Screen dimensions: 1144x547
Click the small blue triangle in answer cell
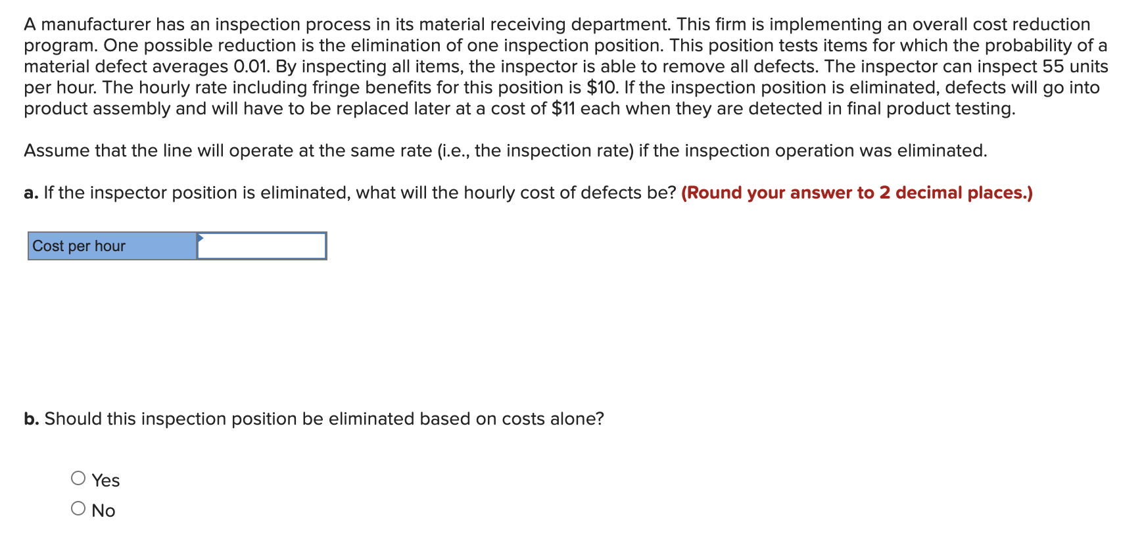tap(201, 237)
